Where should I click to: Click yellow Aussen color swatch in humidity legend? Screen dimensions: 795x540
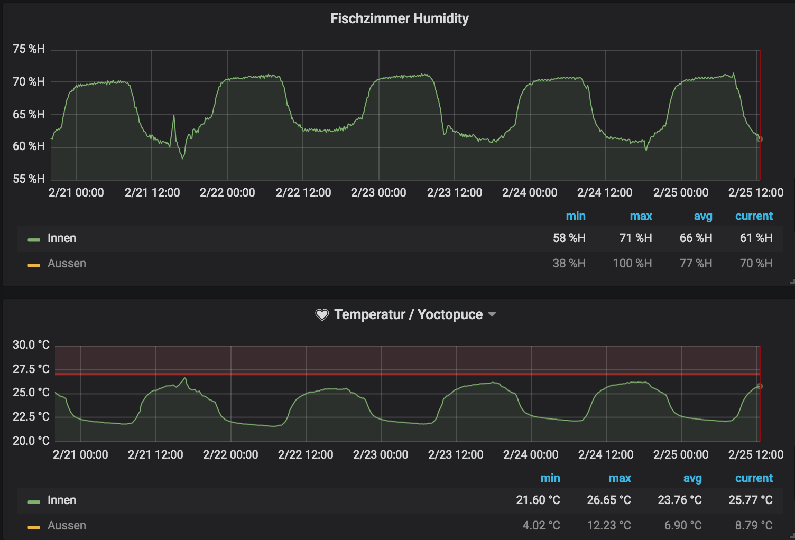tap(34, 265)
